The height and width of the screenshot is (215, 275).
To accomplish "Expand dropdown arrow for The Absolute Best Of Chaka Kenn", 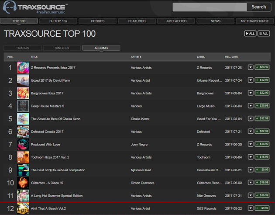I will tap(251, 118).
